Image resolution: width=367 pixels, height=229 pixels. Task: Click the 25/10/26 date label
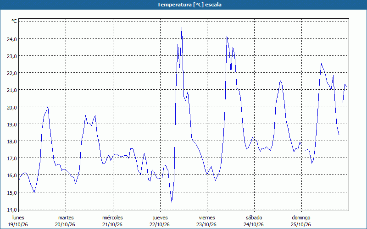(301, 224)
